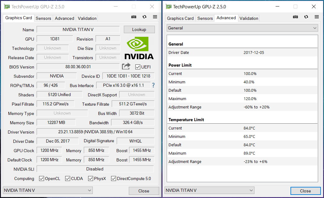The image size is (324, 198).
Task: Toggle the PhysX checkbox
Action: click(x=91, y=178)
